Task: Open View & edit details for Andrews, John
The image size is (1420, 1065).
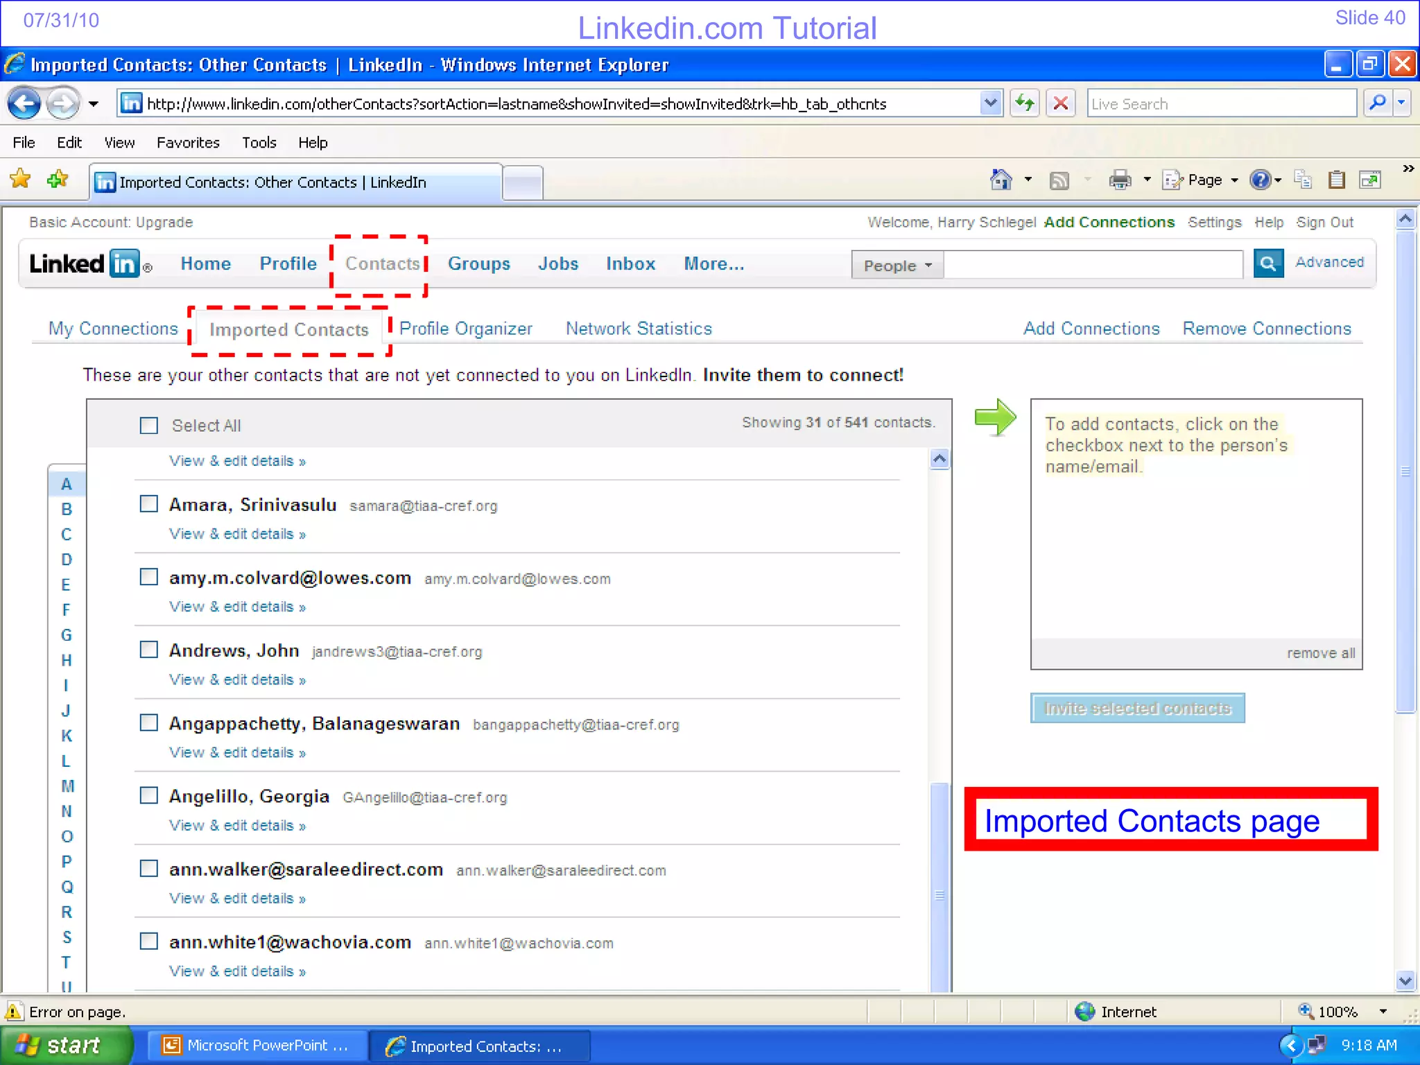Action: coord(237,679)
